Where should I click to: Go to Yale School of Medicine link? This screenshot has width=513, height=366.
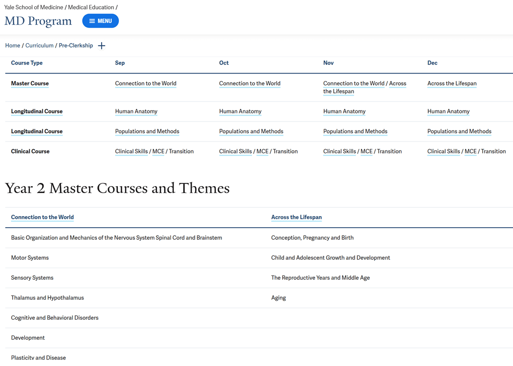[x=34, y=7]
